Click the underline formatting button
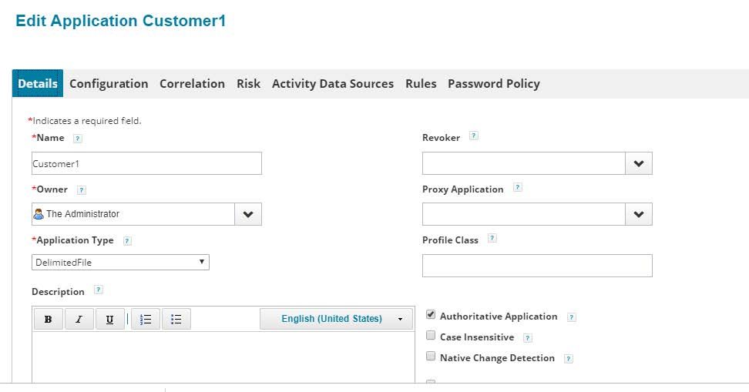The width and height of the screenshot is (749, 392). [x=109, y=320]
